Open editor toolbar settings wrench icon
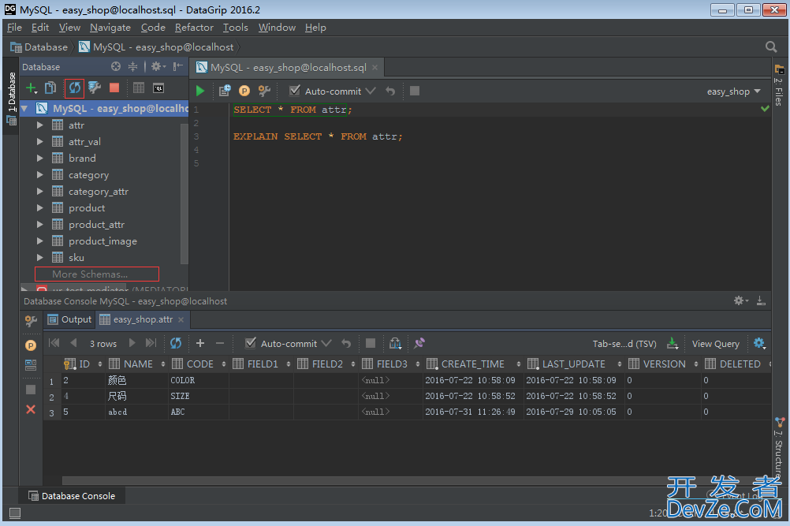The image size is (790, 526). click(264, 91)
